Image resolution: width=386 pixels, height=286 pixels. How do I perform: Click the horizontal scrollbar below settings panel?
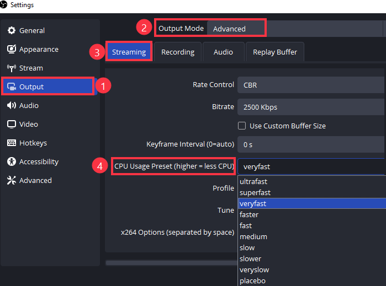point(172,263)
